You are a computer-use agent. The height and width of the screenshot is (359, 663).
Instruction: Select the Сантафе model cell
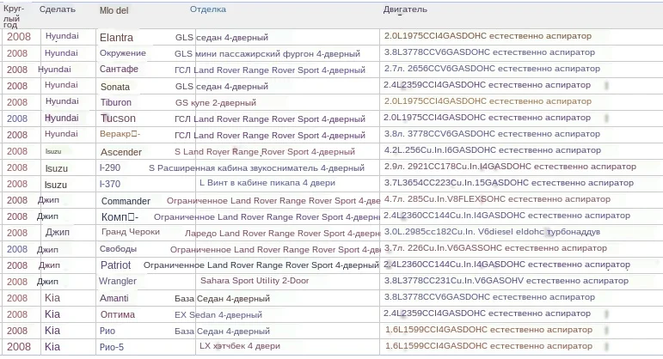coord(119,70)
